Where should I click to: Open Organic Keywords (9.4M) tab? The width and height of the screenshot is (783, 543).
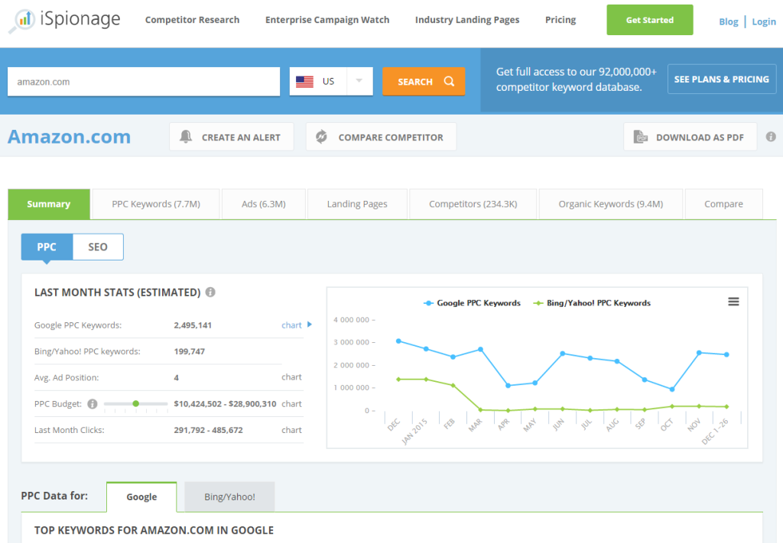611,204
